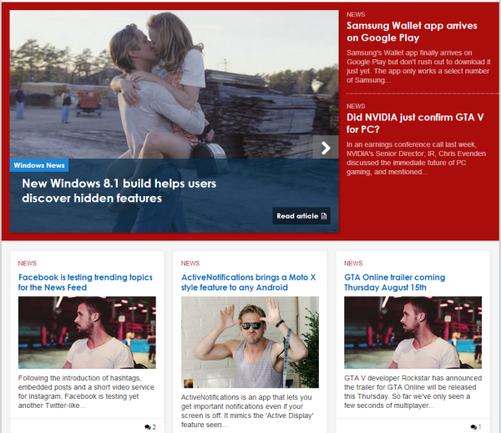Click the Read article button
This screenshot has width=501, height=433.
[301, 216]
